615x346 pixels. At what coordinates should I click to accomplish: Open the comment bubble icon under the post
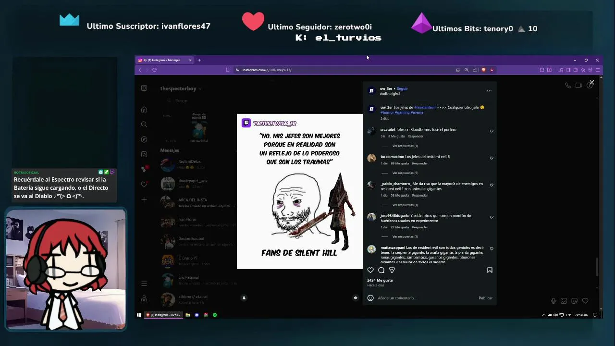381,270
